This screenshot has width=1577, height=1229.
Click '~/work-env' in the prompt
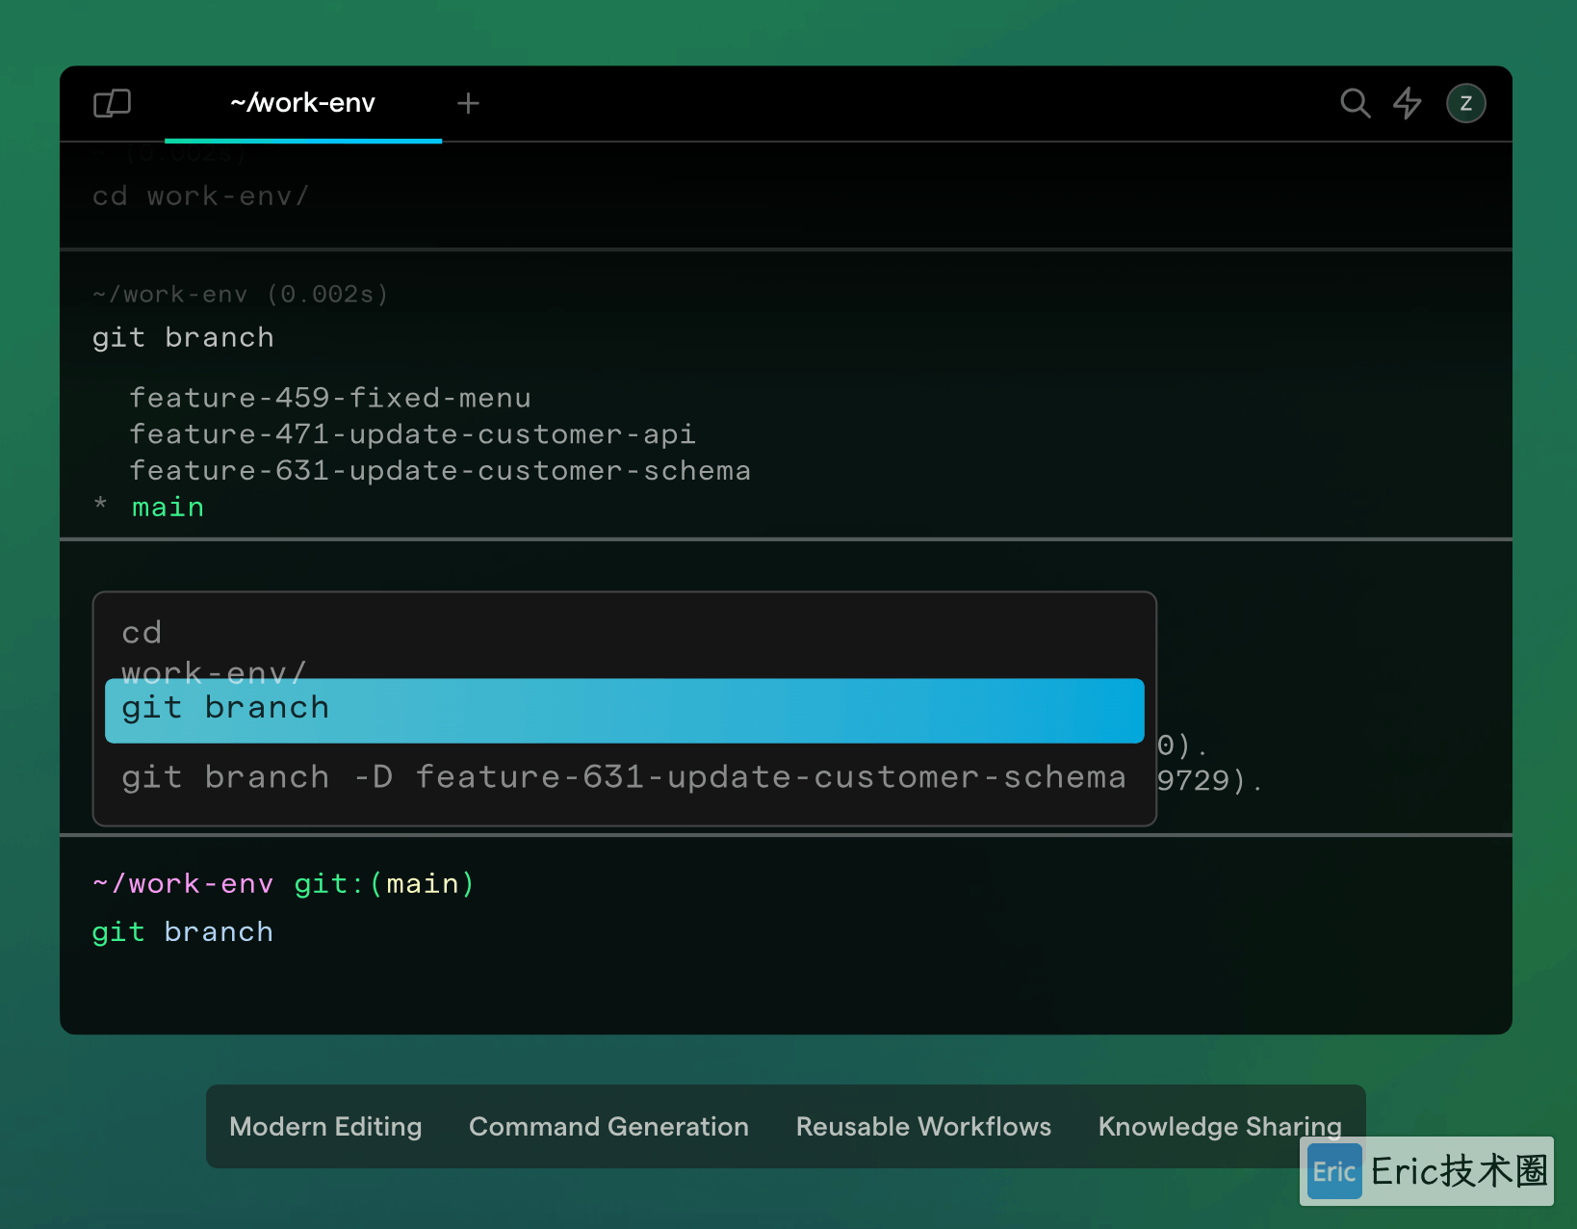coord(183,883)
